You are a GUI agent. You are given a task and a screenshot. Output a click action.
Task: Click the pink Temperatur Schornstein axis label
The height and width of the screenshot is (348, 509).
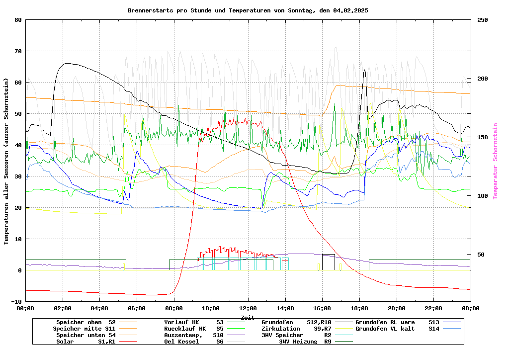(495, 161)
